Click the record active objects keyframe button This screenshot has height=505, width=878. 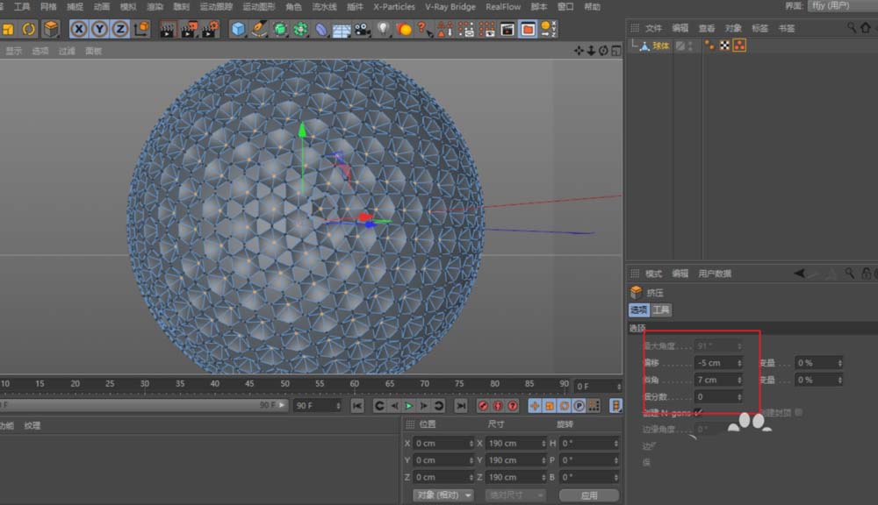click(484, 406)
